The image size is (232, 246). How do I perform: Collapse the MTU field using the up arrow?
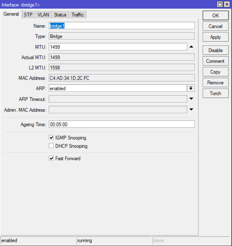click(191, 47)
